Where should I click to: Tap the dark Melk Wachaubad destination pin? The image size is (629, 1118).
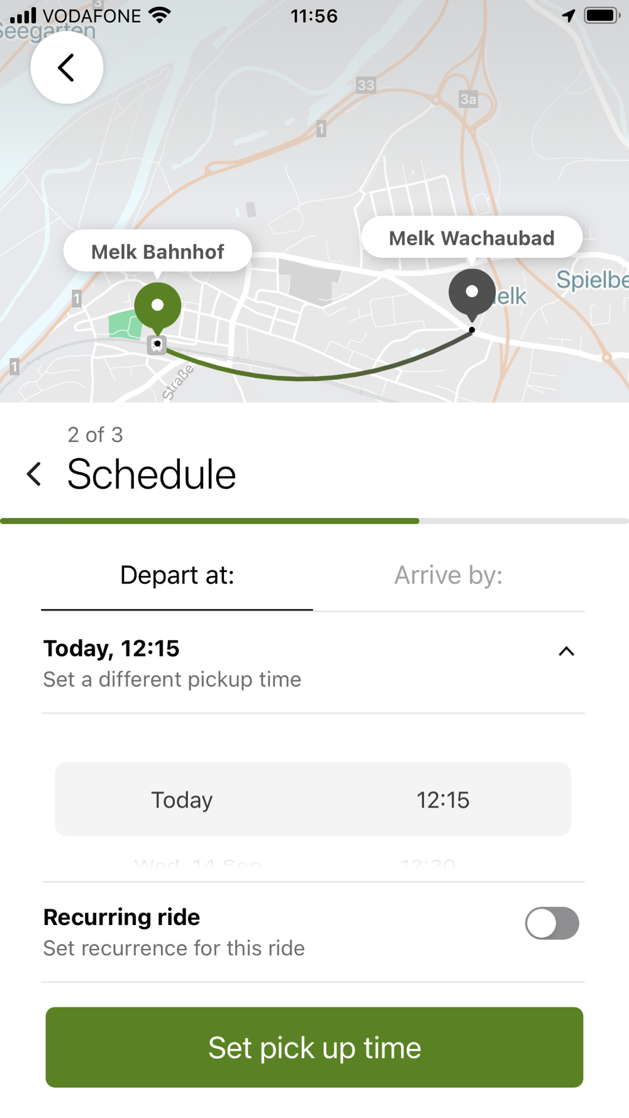point(472,292)
